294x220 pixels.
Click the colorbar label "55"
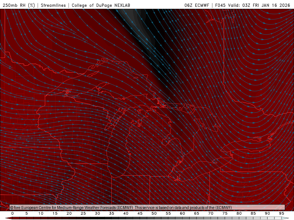pos(168,213)
